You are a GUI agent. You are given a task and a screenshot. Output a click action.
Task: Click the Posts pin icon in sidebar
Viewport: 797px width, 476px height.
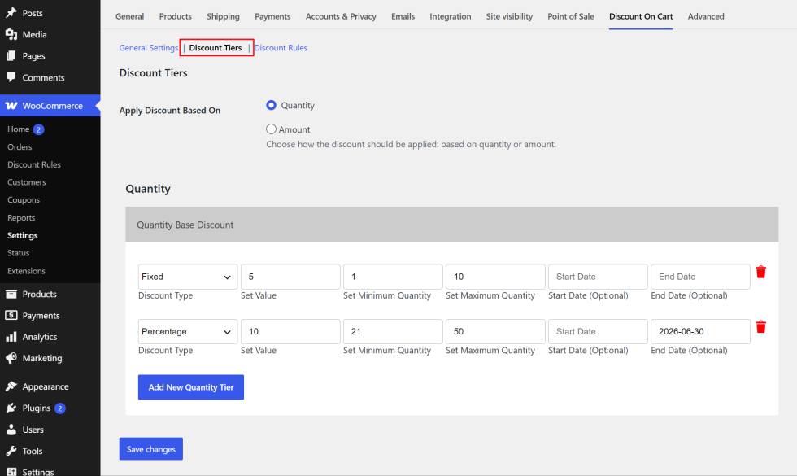coord(11,13)
